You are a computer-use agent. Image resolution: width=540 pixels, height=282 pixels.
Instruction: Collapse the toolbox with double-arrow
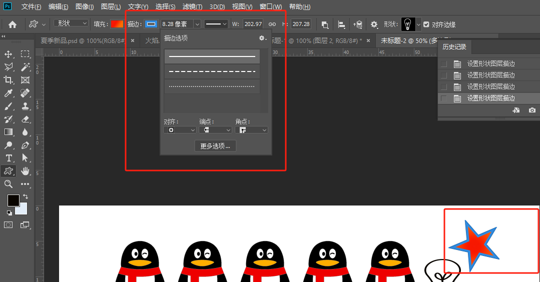click(x=4, y=36)
